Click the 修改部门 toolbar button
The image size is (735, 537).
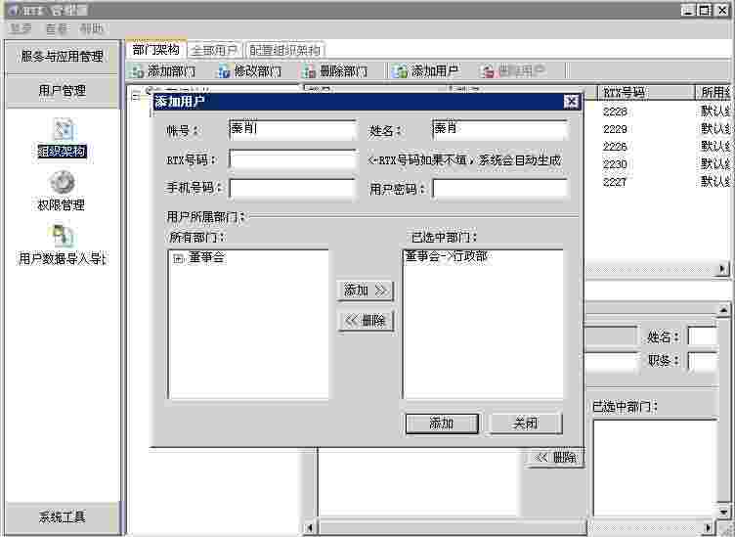(x=249, y=71)
